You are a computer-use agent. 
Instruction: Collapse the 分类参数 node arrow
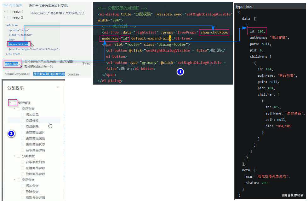tap(14, 156)
